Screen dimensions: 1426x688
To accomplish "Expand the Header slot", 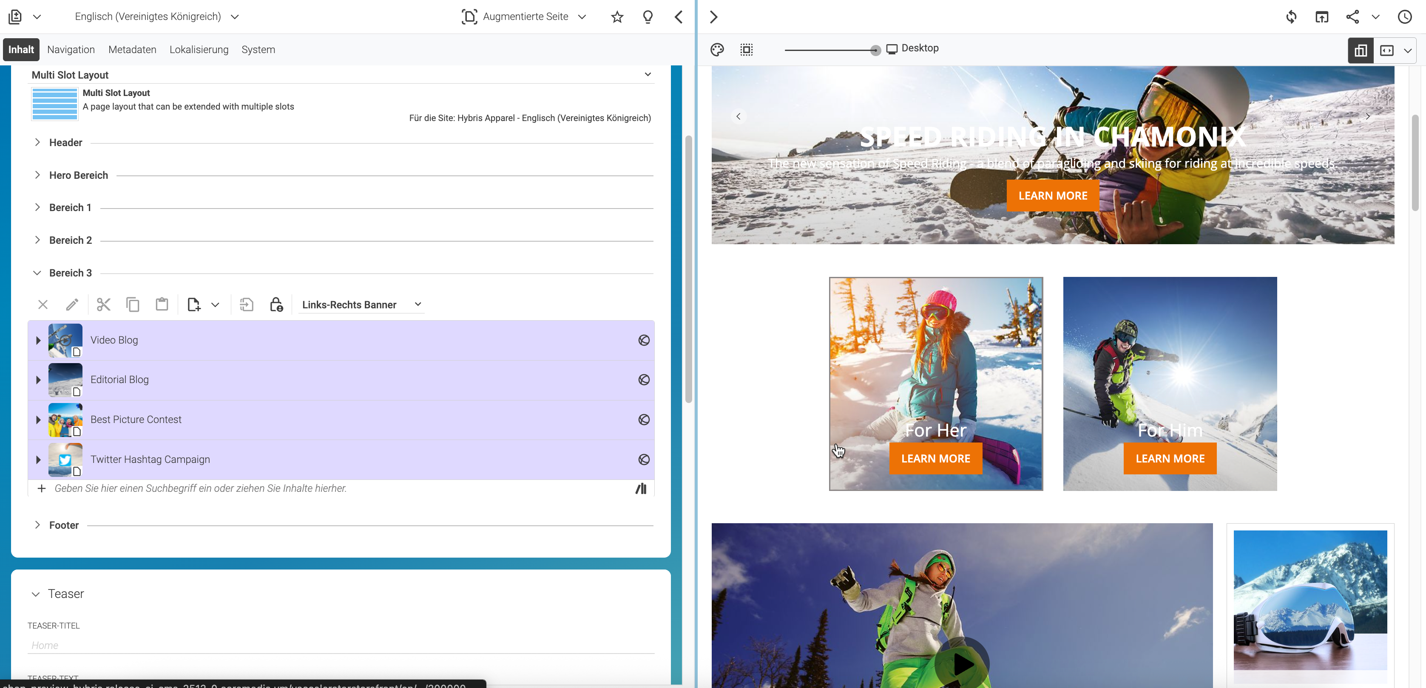I will (x=37, y=142).
